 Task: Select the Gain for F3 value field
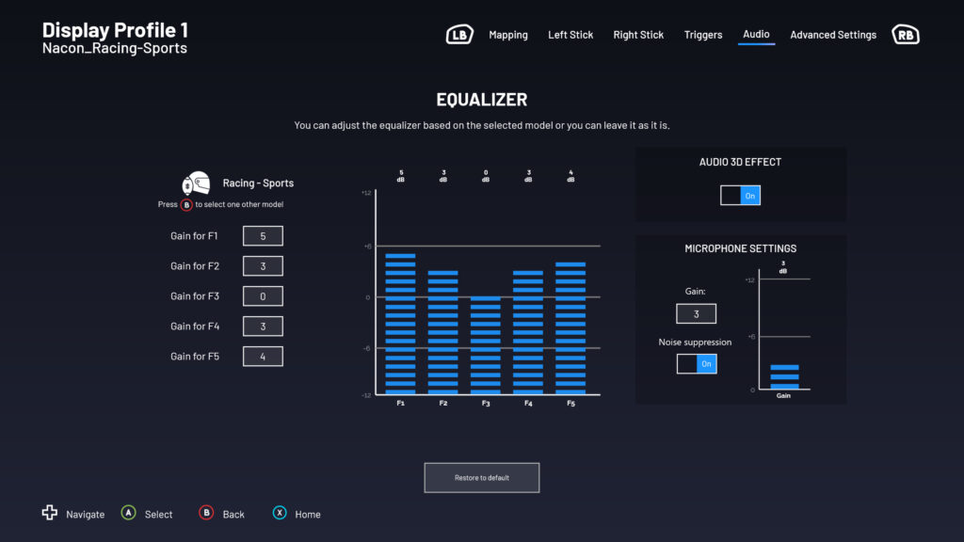tap(263, 296)
